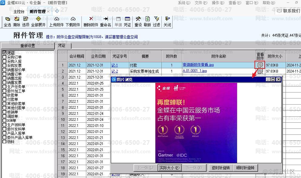This screenshot has height=178, width=301.
Task: Click the 删除附件 (delete attachment) icon
Action: click(91, 19)
